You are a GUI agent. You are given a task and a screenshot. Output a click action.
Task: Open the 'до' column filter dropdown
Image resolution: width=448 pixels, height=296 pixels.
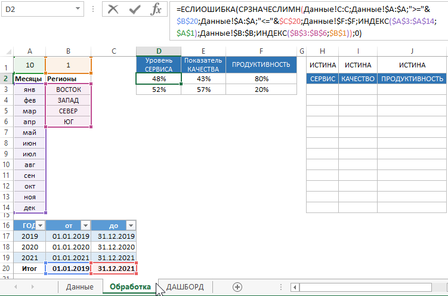point(131,225)
